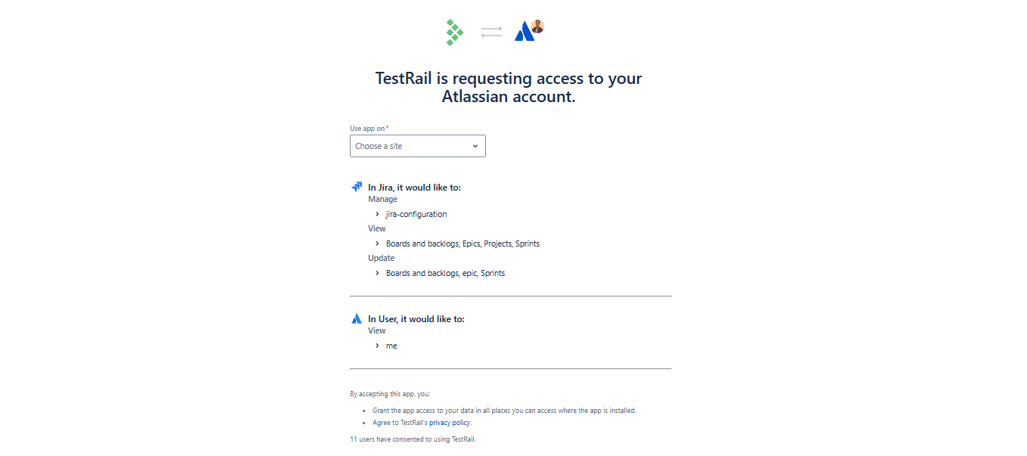This screenshot has height=456, width=1027.
Task: Click '11 users have consented to using TestRail' text
Action: click(413, 439)
